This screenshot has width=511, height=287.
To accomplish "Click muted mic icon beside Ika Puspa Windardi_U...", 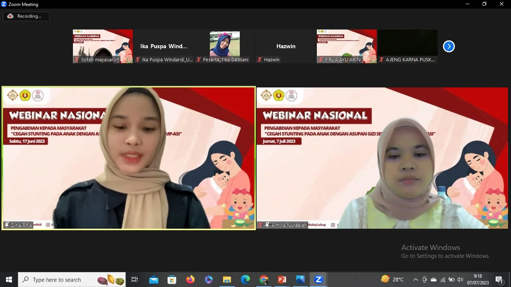I will (138, 59).
